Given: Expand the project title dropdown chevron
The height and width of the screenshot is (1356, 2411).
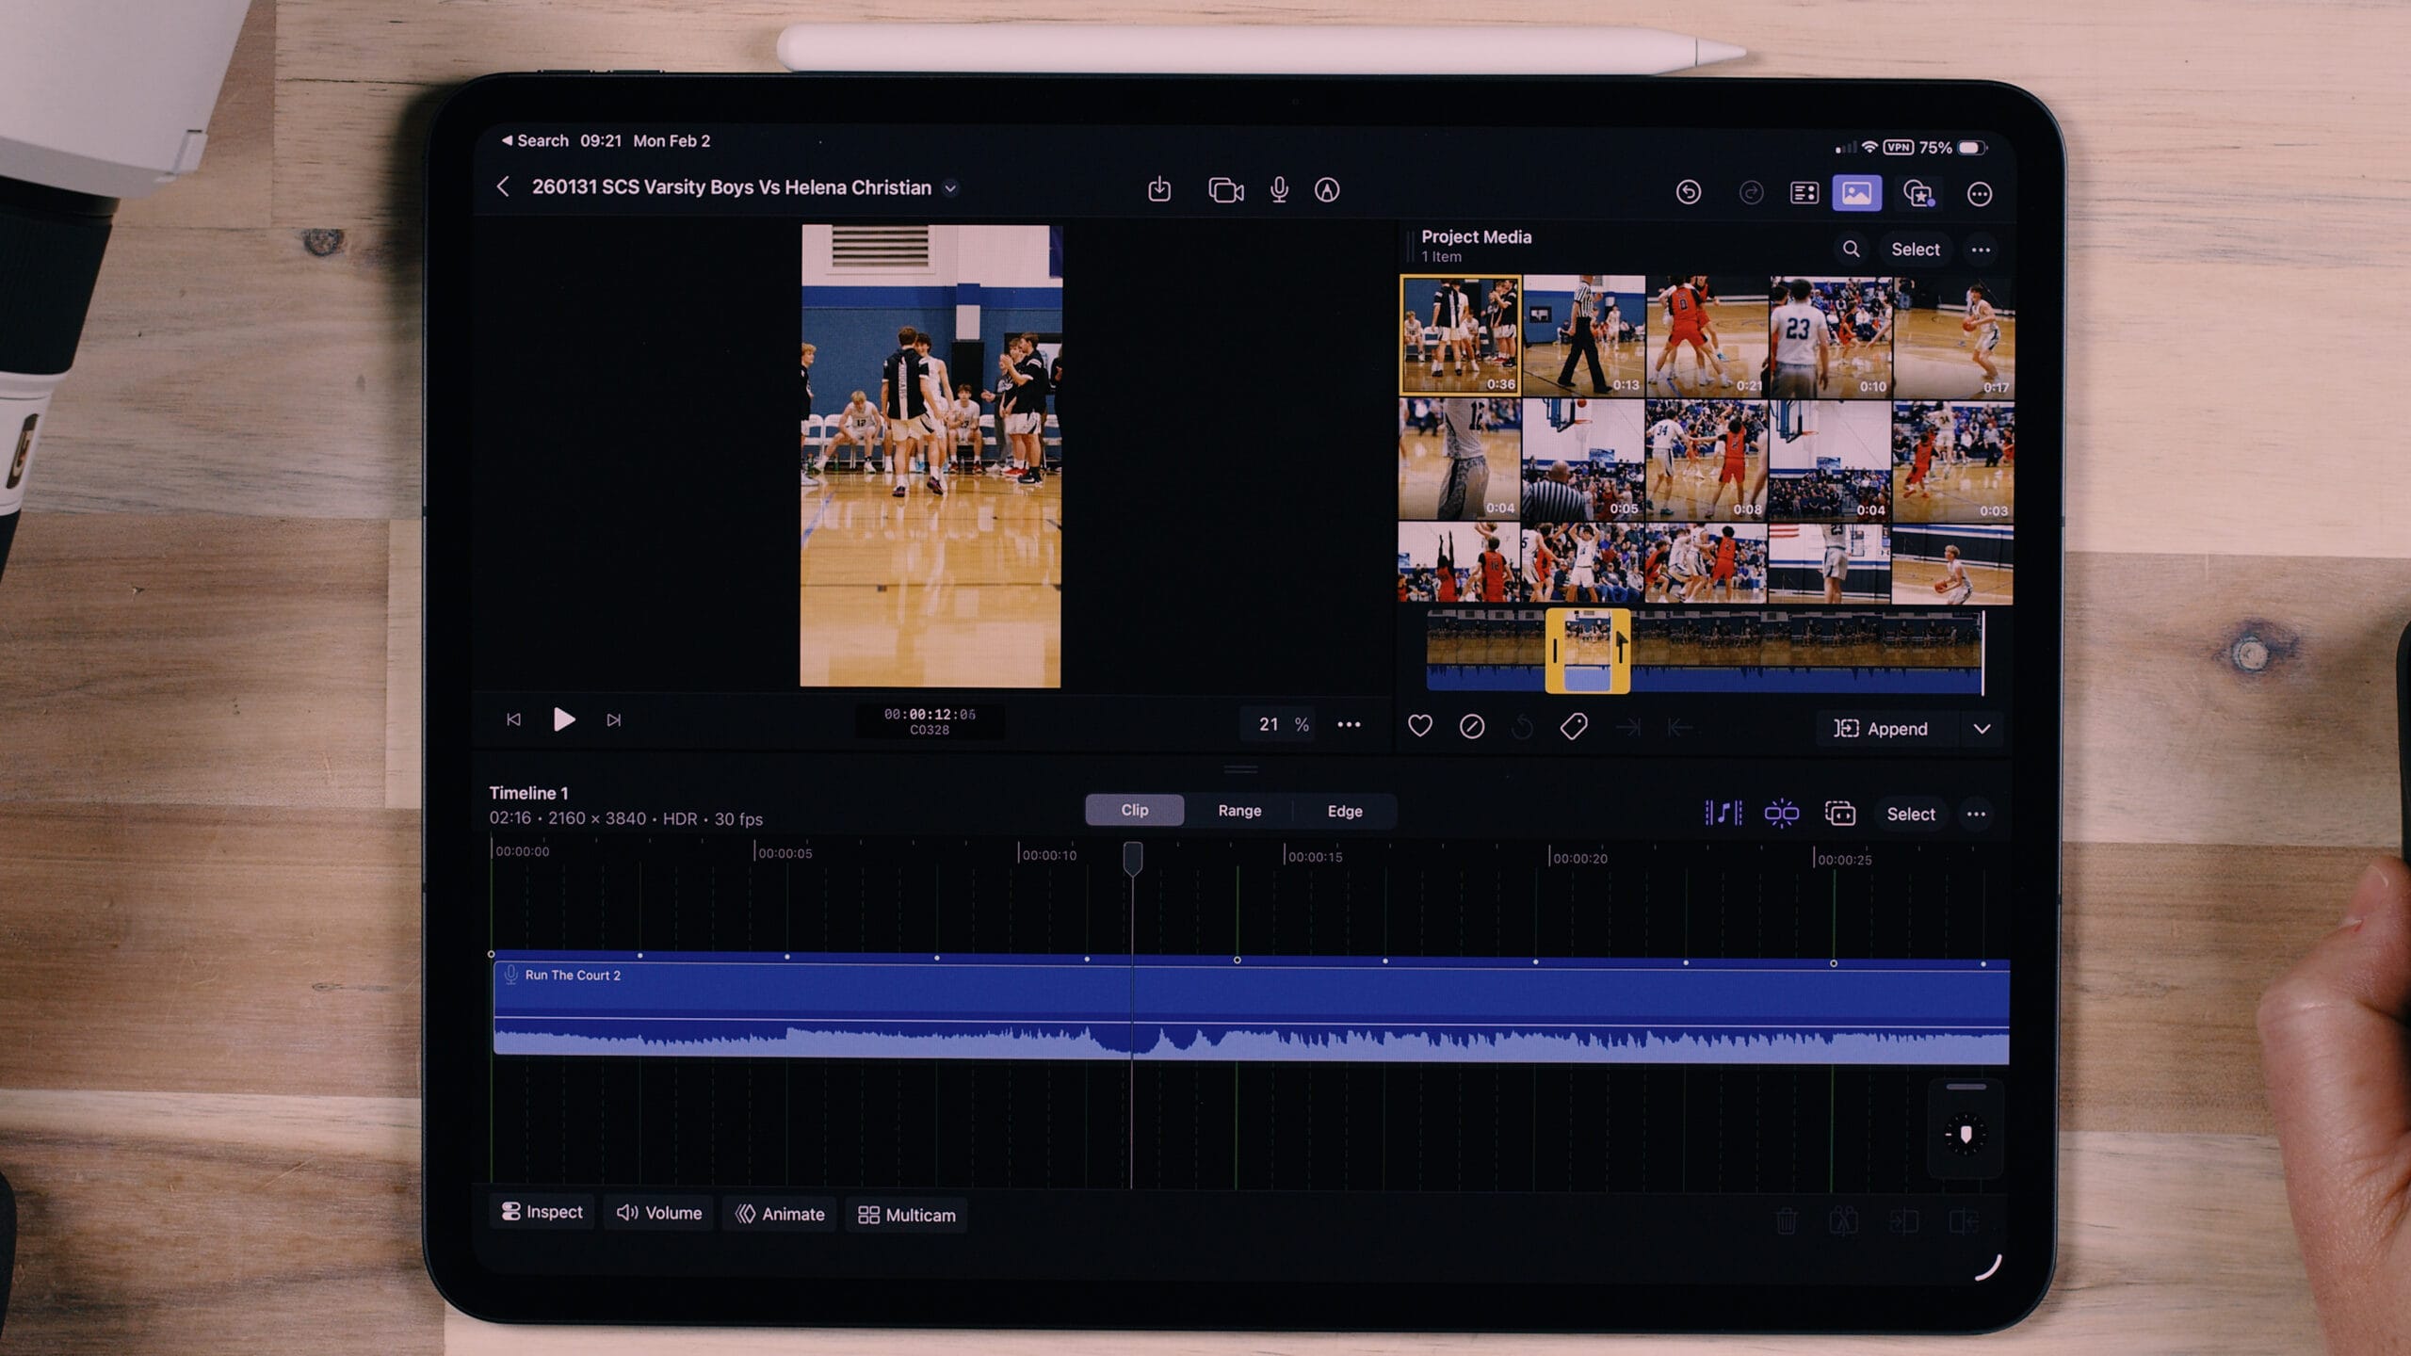Looking at the screenshot, I should click(951, 188).
